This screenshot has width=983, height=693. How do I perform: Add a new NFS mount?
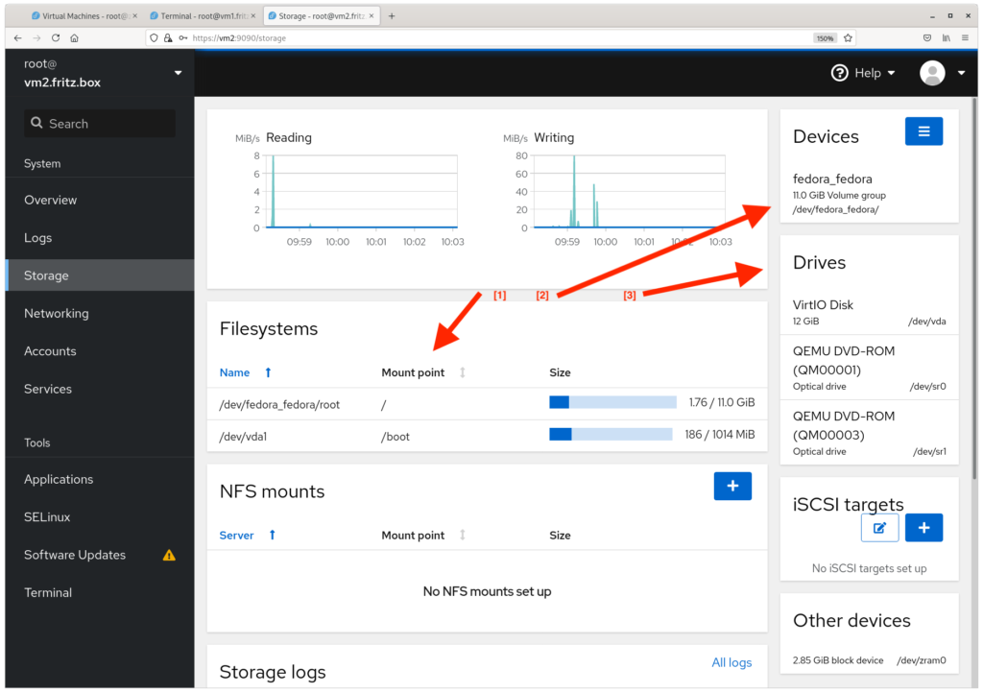tap(732, 486)
